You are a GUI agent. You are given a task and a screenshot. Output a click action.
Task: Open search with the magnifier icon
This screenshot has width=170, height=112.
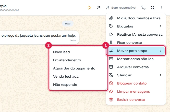point(153,8)
